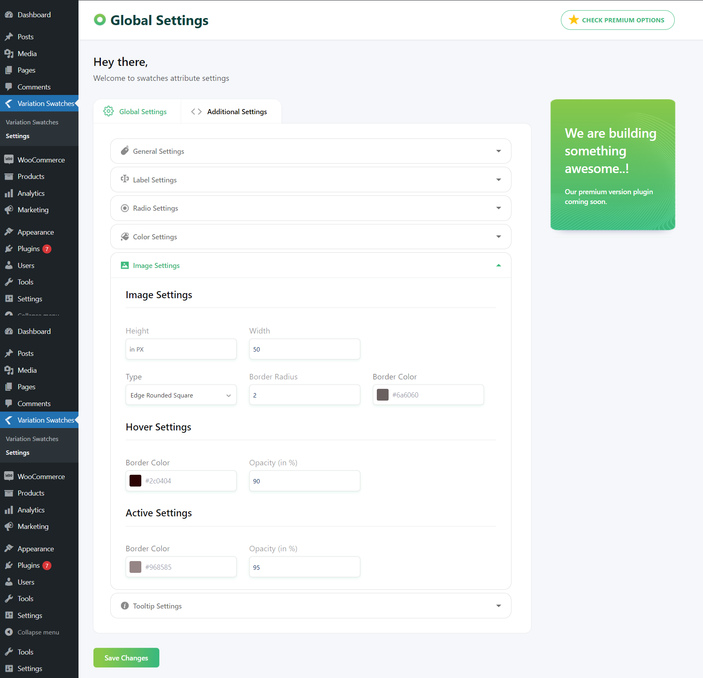Open the Color Settings panel header
Viewport: 703px width, 678px height.
point(311,237)
